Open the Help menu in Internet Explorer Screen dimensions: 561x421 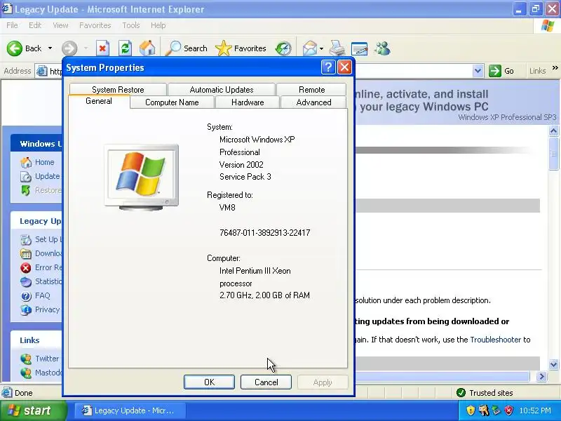coord(158,25)
